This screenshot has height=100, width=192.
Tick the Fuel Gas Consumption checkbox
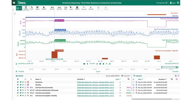pyautogui.click(x=25, y=93)
